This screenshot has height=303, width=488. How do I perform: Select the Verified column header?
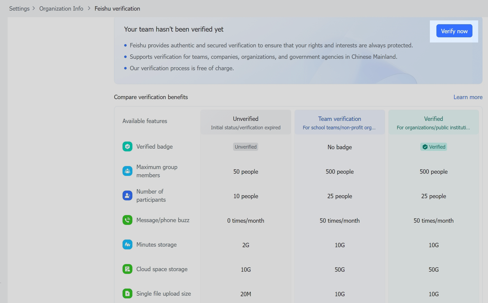point(433,119)
